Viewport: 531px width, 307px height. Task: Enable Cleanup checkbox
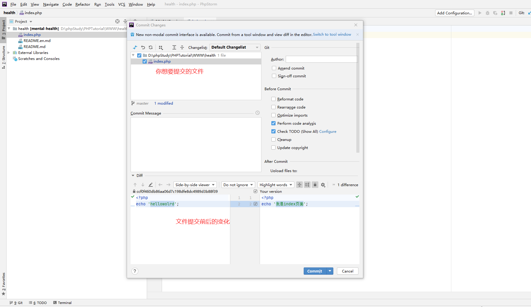(x=273, y=139)
